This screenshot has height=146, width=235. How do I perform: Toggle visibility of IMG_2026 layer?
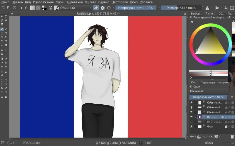[191, 122]
